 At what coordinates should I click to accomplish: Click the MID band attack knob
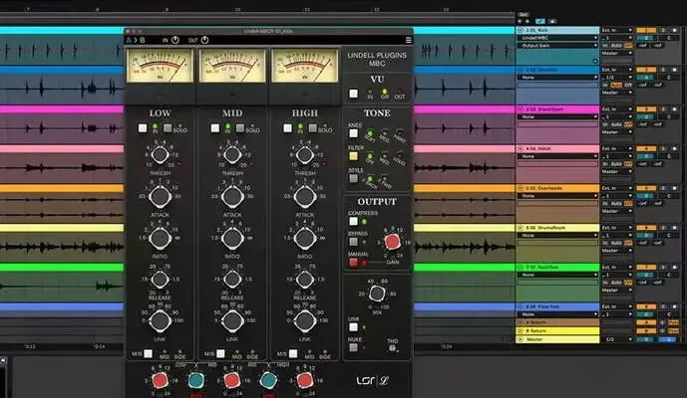point(232,196)
